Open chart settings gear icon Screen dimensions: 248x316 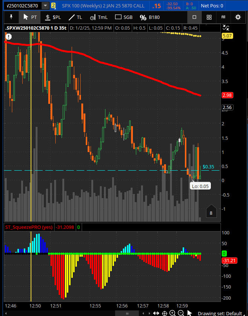coord(238,17)
